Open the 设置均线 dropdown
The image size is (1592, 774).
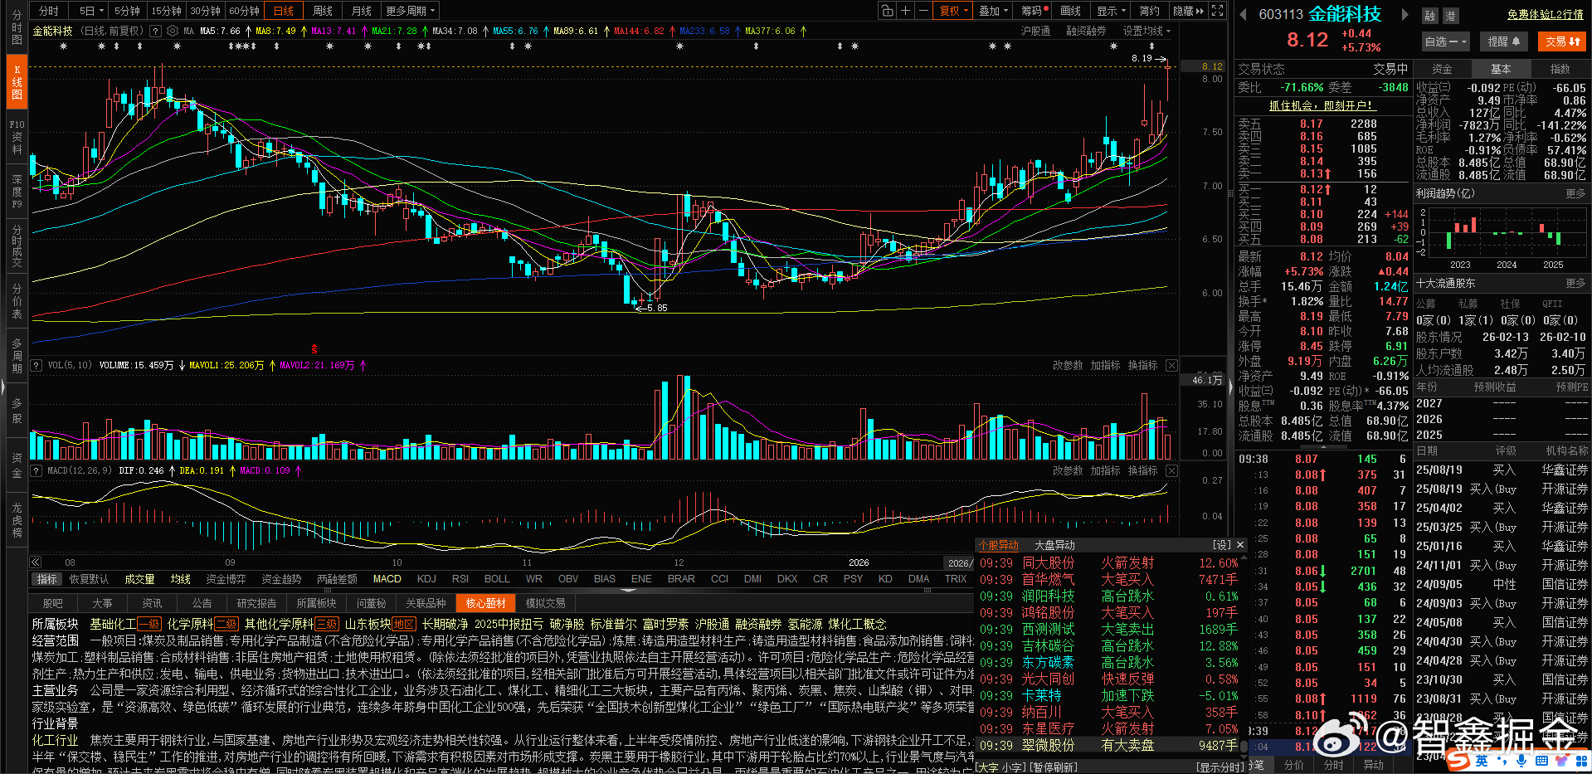click(1147, 31)
